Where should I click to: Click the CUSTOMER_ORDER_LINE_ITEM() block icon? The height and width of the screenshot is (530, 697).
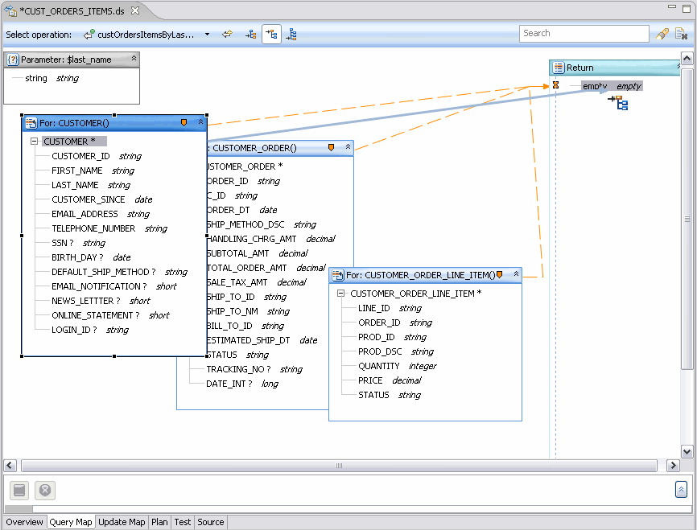click(338, 275)
